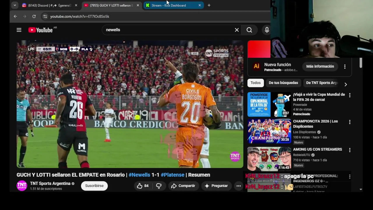Open the tab search dropdown arrow
This screenshot has width=373, height=210.
[15, 5]
